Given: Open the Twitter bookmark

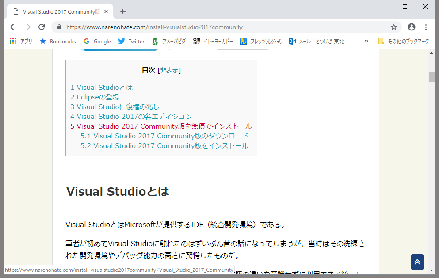Looking at the screenshot, I should tap(131, 41).
